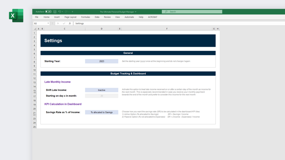
Task: Click the Shift Late Income label
Action: [56, 90]
